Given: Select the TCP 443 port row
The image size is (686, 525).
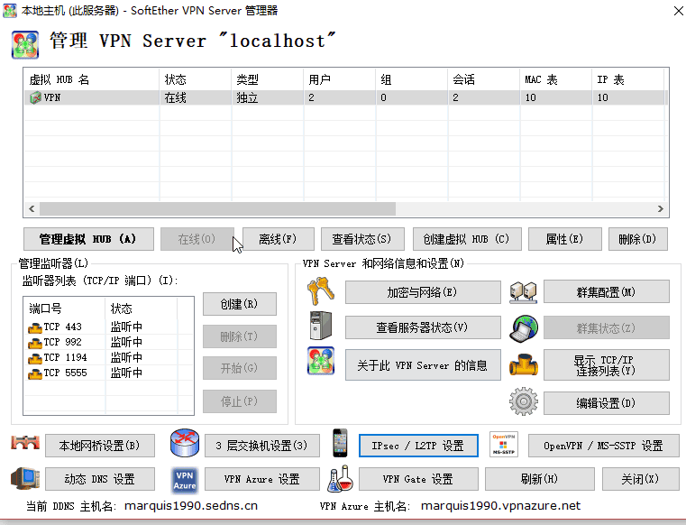Looking at the screenshot, I should pyautogui.click(x=108, y=327).
